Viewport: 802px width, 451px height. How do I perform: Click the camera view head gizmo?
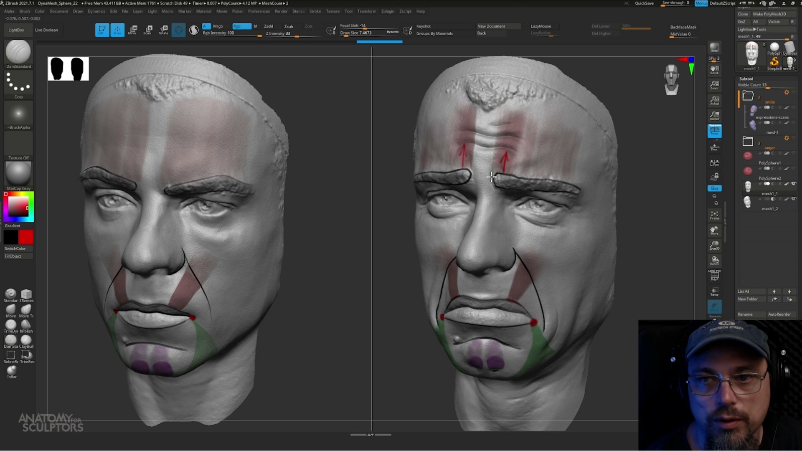671,79
